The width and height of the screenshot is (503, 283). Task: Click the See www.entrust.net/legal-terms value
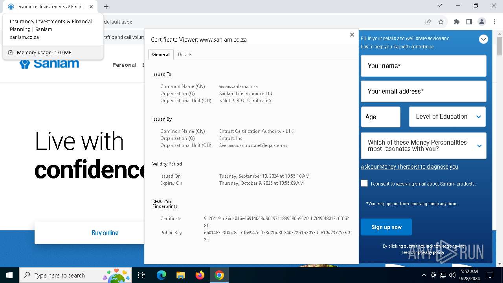point(253,145)
